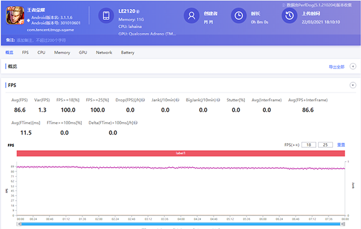Click the remark note input field
This screenshot has width=361, height=229.
(42, 40)
